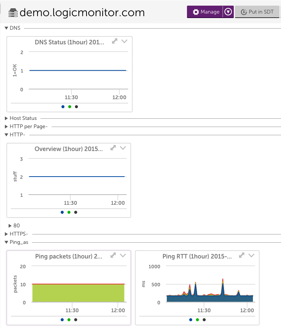
Task: Expand the HTTP per Page- section
Action: pyautogui.click(x=6, y=127)
